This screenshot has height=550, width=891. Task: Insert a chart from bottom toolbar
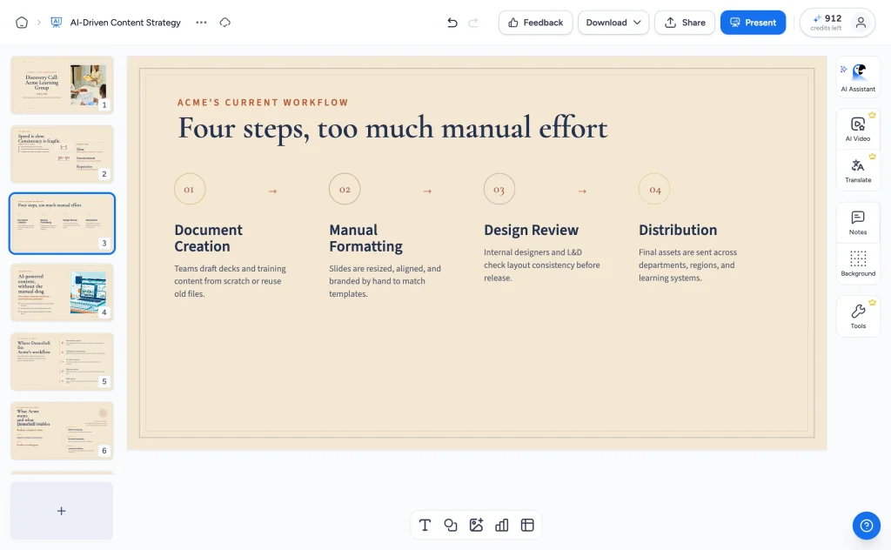(x=502, y=525)
